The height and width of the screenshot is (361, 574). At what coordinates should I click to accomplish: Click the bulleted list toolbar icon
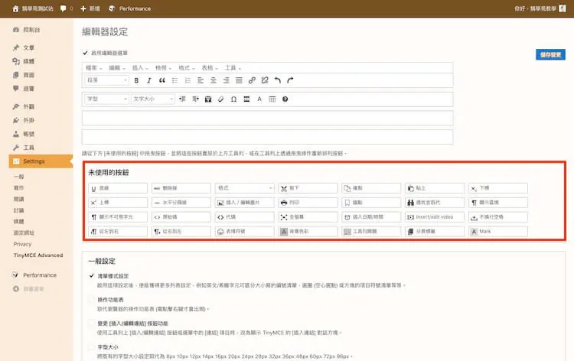174,80
